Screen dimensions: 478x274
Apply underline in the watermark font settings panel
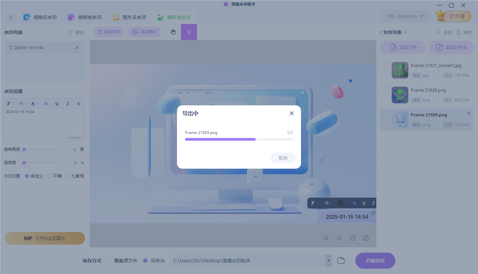click(57, 103)
